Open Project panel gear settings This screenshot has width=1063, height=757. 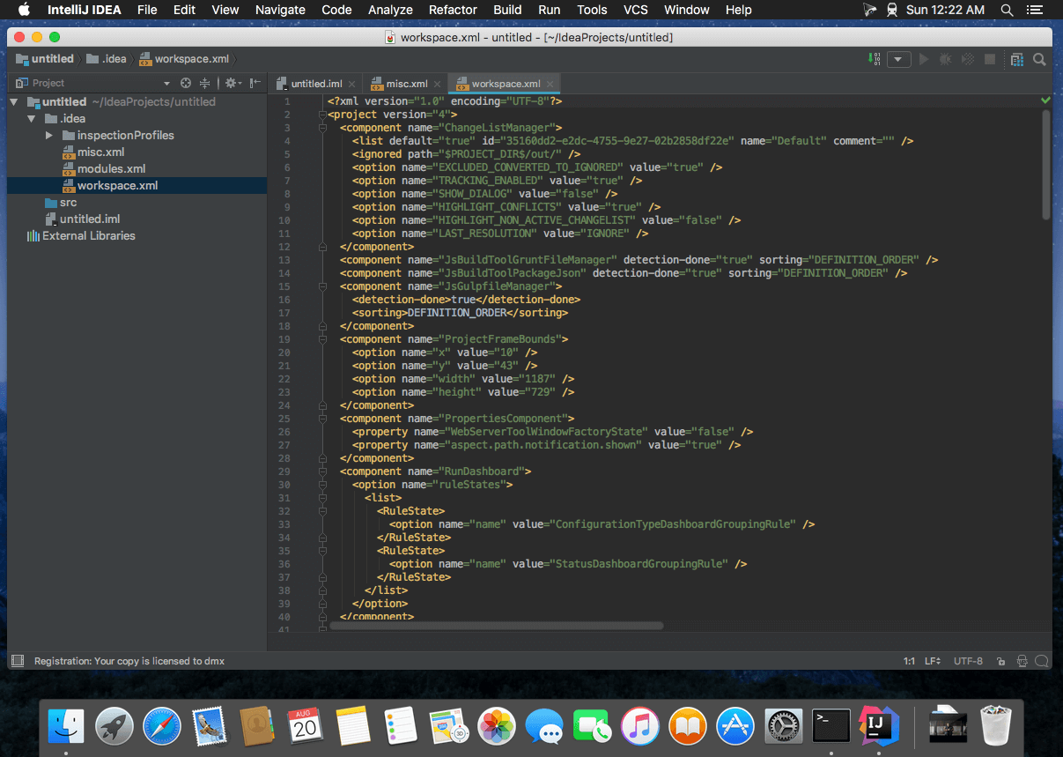pos(232,83)
